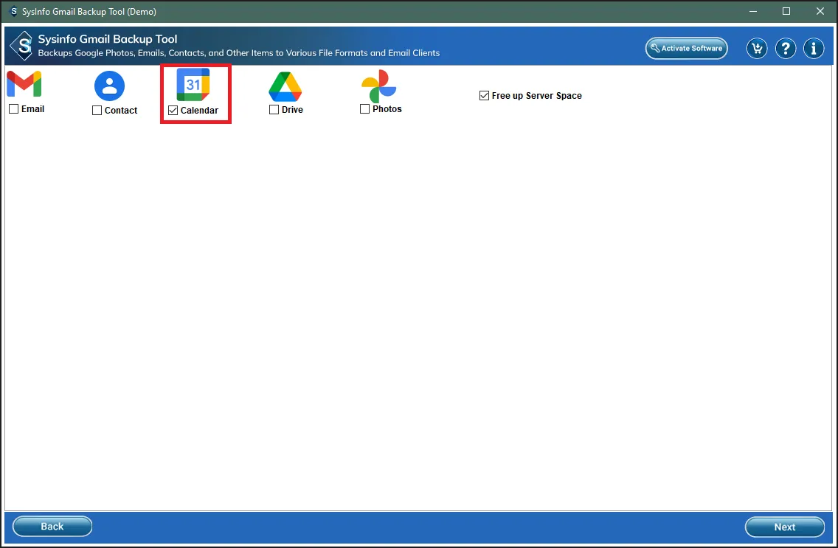Click the Photos label text
This screenshot has height=548, width=838.
387,109
